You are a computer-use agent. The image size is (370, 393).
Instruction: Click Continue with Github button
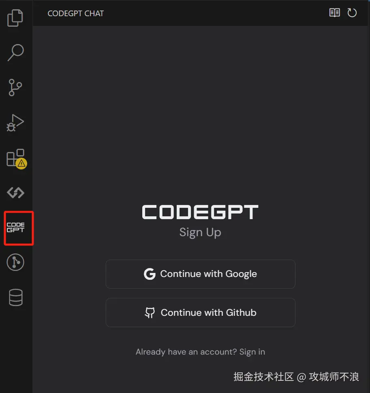pos(201,313)
